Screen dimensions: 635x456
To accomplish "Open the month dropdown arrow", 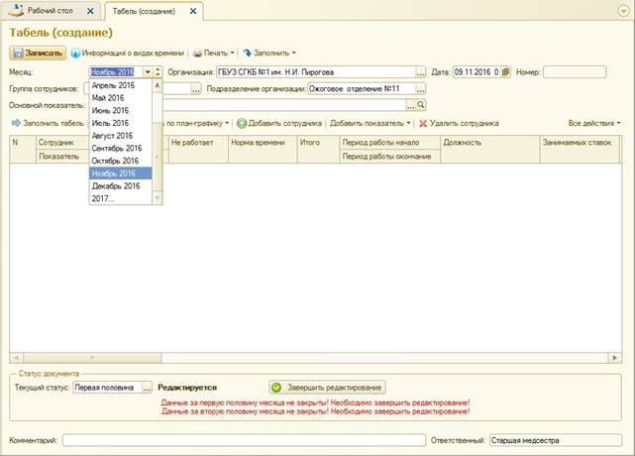I will click(x=148, y=72).
